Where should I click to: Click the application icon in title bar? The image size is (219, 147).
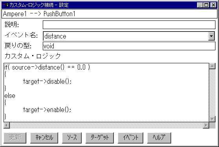pos(5,5)
